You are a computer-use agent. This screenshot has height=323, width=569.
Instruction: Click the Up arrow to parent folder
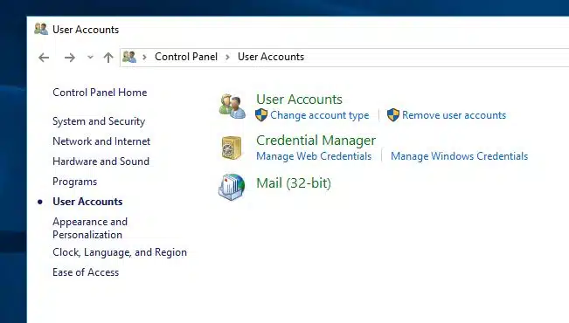108,58
